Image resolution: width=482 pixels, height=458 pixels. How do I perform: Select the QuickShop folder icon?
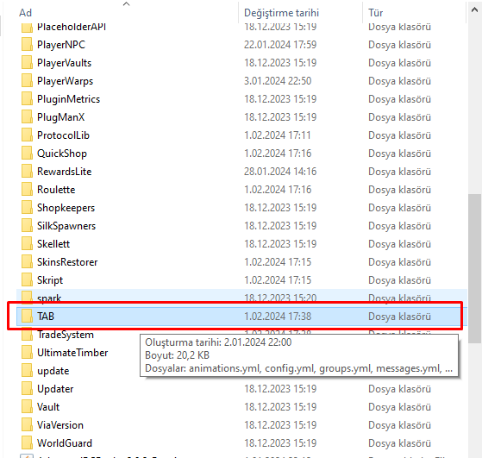pos(27,154)
